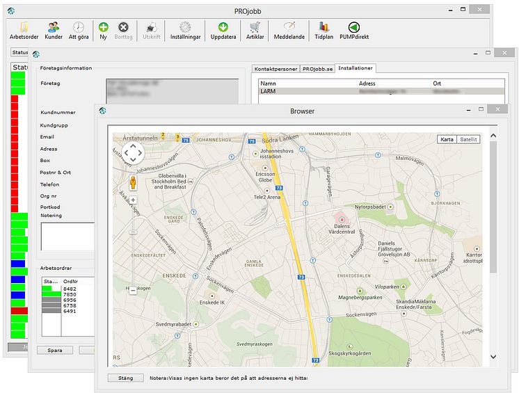Click the Namn column header
The image size is (519, 393).
(x=308, y=83)
